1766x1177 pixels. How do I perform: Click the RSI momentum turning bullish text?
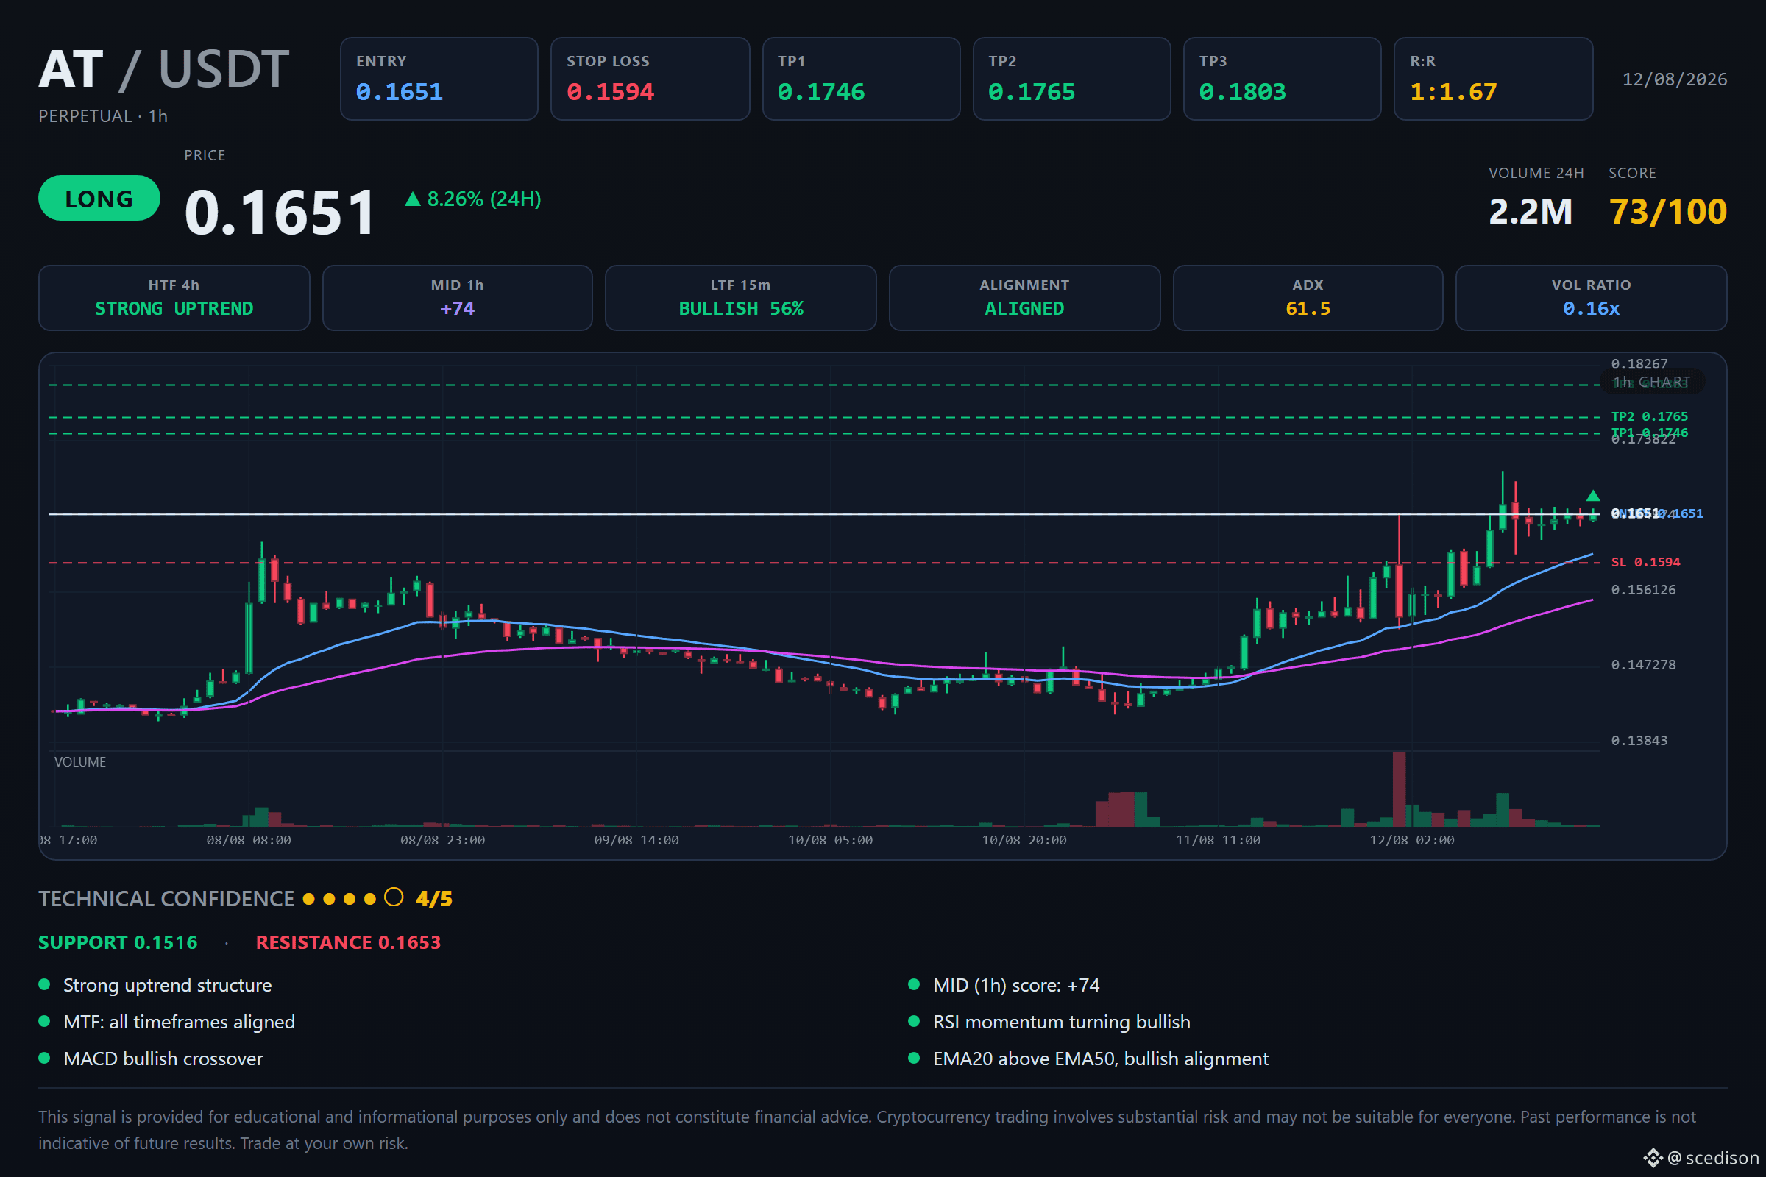pos(1062,1022)
